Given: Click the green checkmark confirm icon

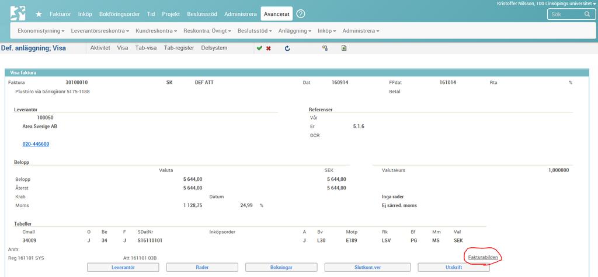Looking at the screenshot, I should pyautogui.click(x=259, y=48).
